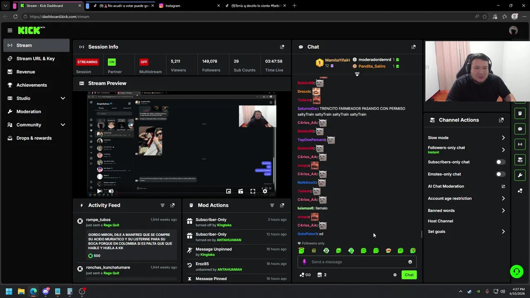Click the Multistream OFF badge
Screen dimensions: 530x298
click(x=144, y=62)
